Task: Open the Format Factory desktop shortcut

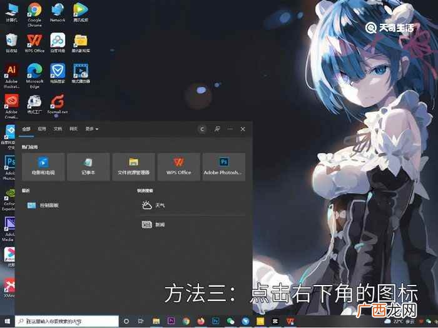Action: (34, 104)
